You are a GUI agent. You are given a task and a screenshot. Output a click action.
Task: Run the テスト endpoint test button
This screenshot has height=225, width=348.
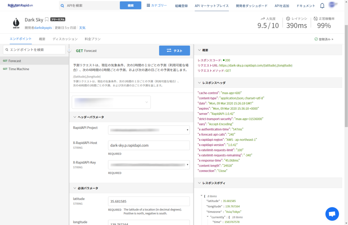[x=174, y=50]
